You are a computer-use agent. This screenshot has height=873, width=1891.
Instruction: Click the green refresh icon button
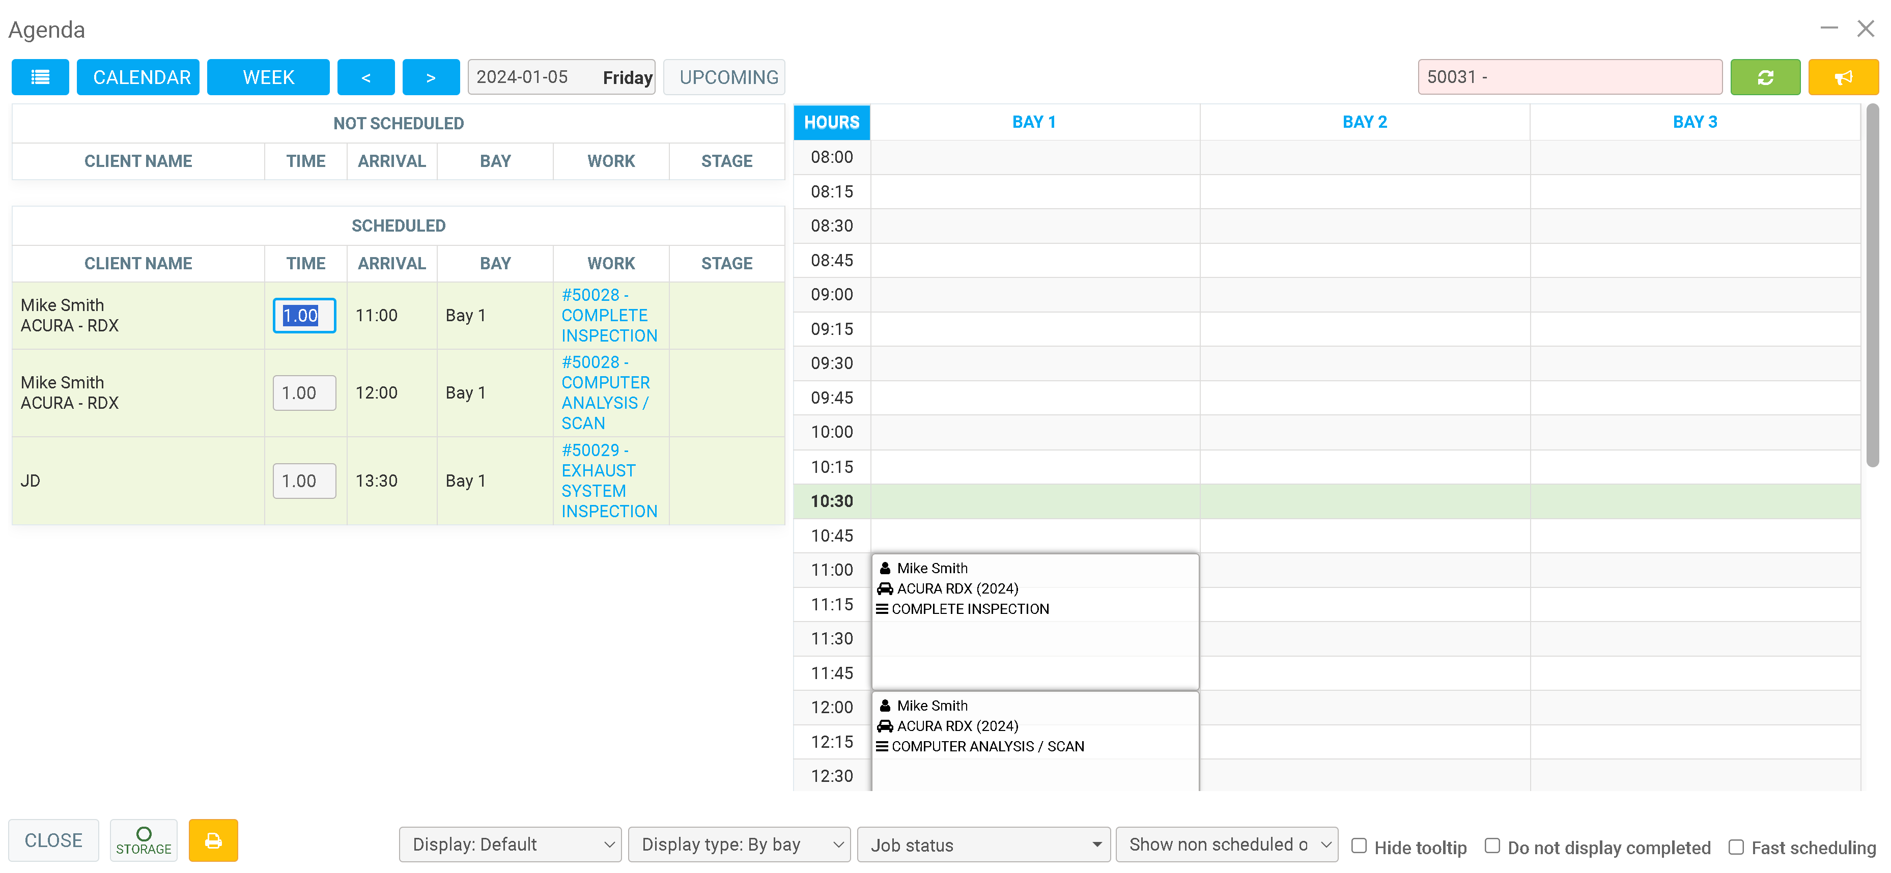pos(1765,77)
